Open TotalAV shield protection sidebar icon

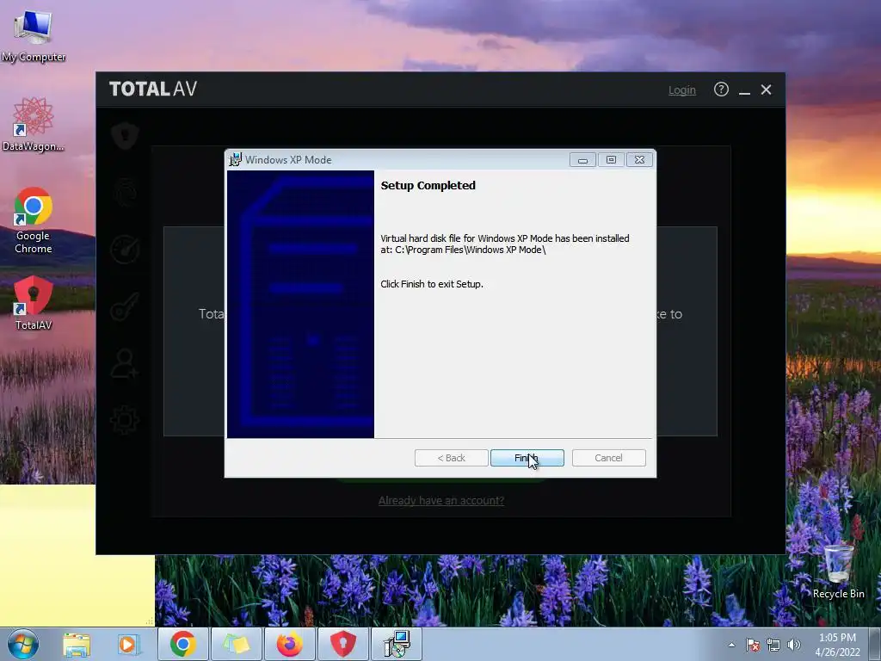(125, 135)
